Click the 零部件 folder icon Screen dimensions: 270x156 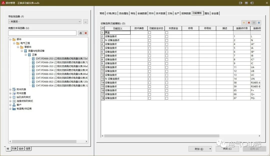tap(22, 47)
